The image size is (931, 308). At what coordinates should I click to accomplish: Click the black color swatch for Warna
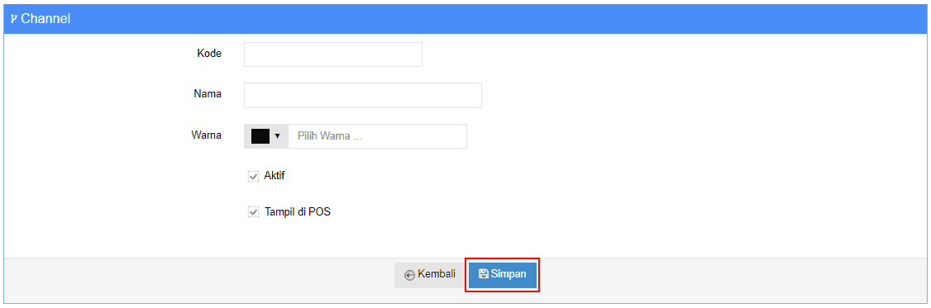tap(260, 136)
